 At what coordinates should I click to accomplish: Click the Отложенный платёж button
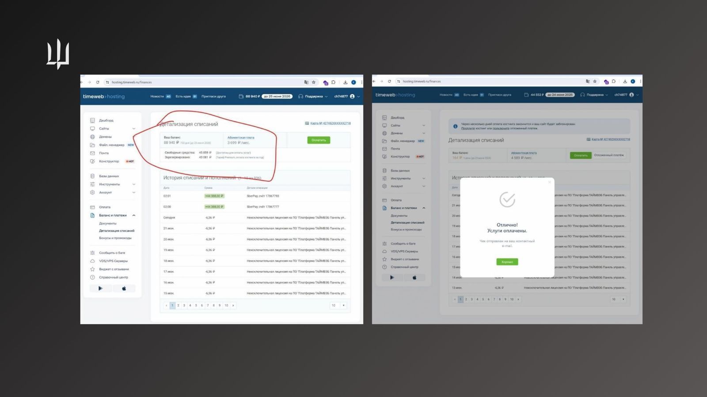(x=608, y=155)
